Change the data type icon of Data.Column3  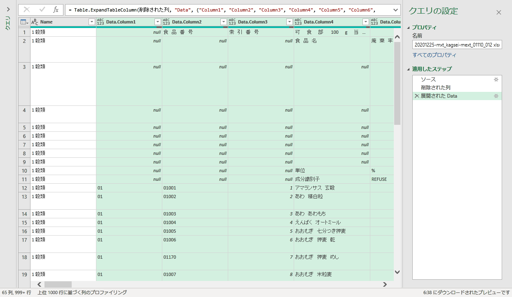tap(232, 22)
